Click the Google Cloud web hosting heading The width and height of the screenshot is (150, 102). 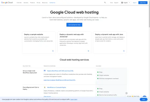(x=74, y=12)
